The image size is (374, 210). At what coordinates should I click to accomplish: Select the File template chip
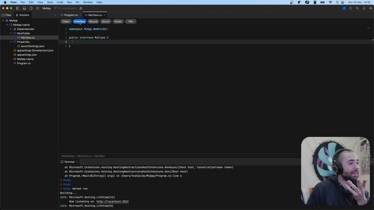pyautogui.click(x=130, y=22)
